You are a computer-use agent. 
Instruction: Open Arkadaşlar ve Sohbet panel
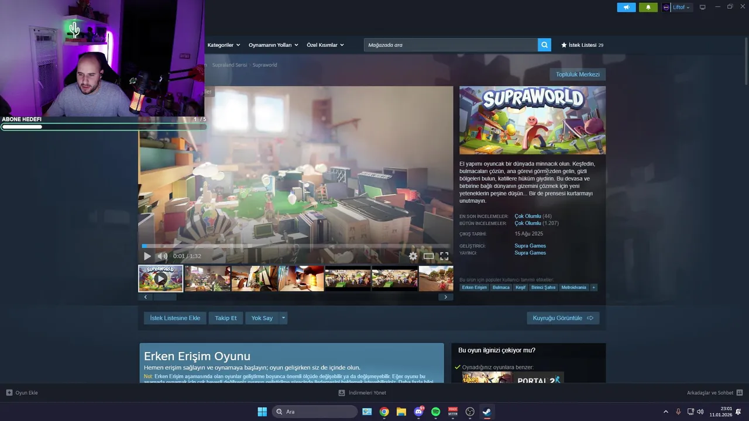pyautogui.click(x=715, y=393)
